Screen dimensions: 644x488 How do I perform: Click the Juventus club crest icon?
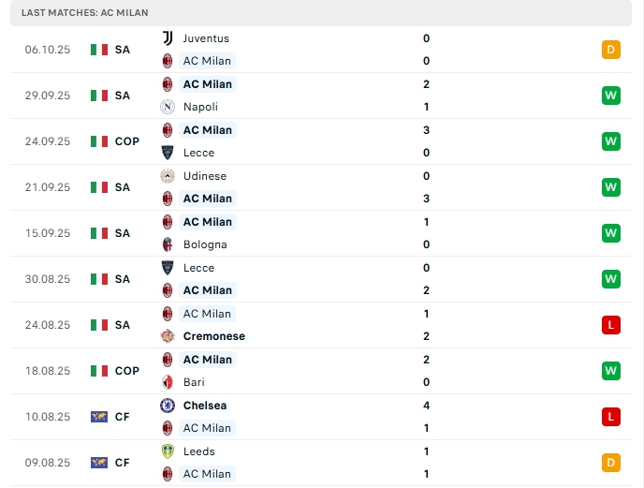[x=168, y=38]
